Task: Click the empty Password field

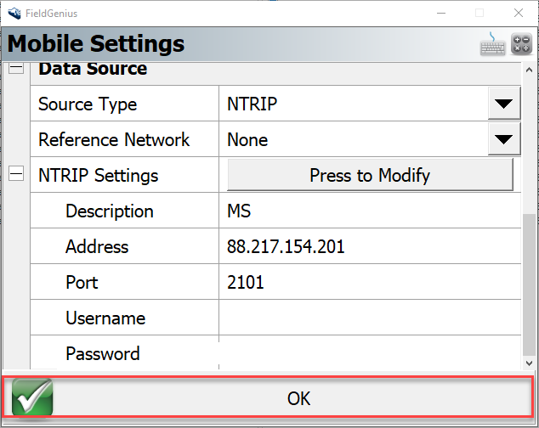Action: [370, 352]
